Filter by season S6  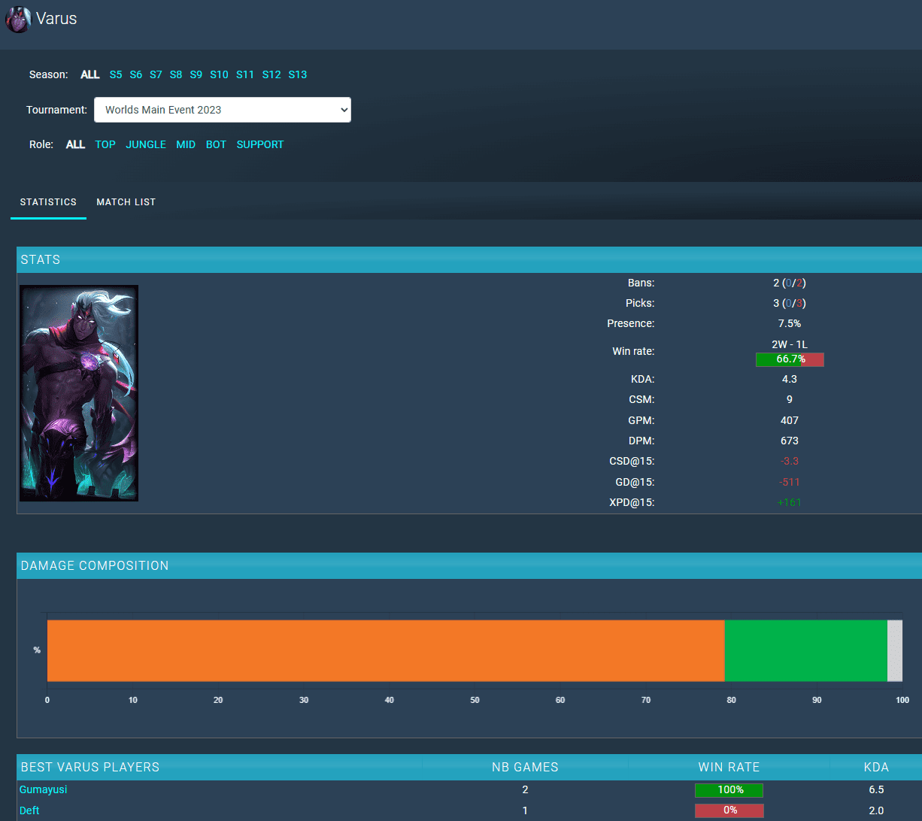(x=136, y=74)
